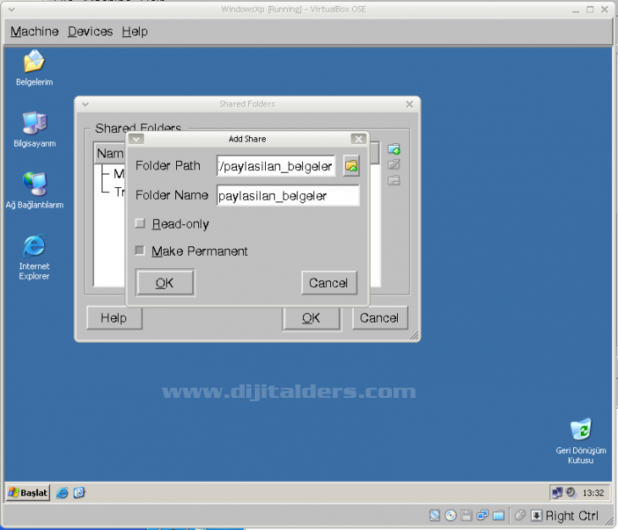
Task: Open the Help menu in VirtualBox
Action: click(x=135, y=31)
